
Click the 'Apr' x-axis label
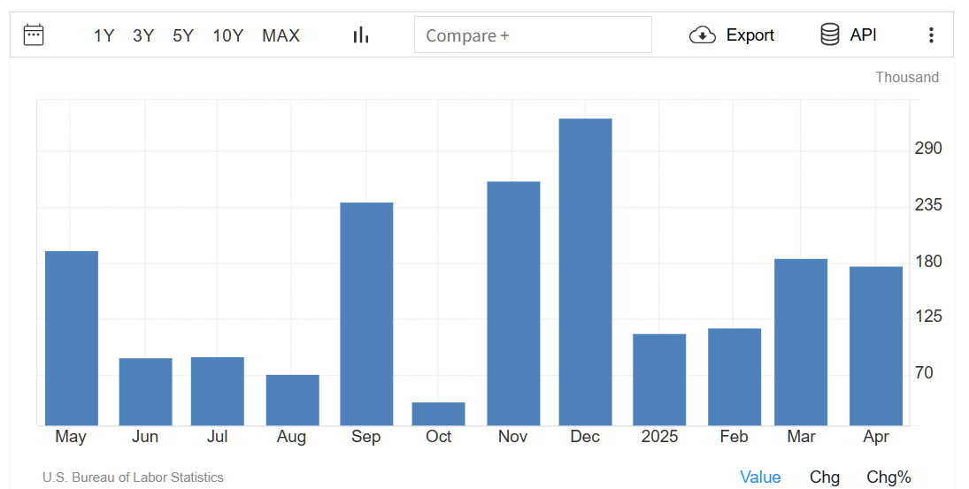(876, 437)
